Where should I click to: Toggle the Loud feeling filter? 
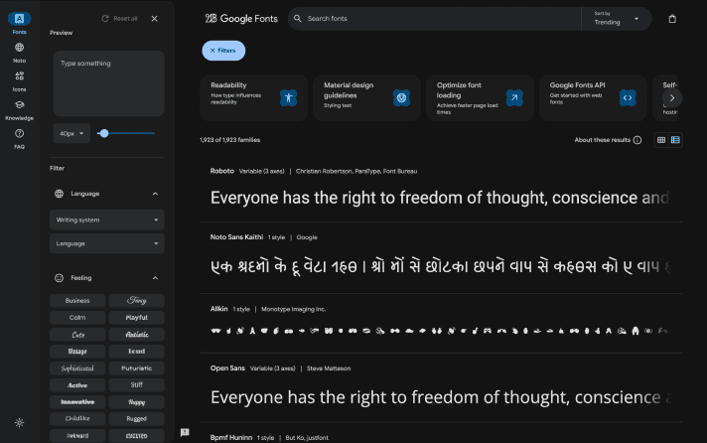(137, 352)
